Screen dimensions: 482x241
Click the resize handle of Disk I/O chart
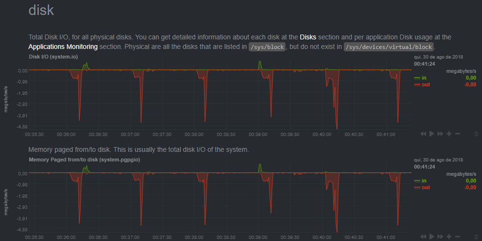tap(477, 134)
